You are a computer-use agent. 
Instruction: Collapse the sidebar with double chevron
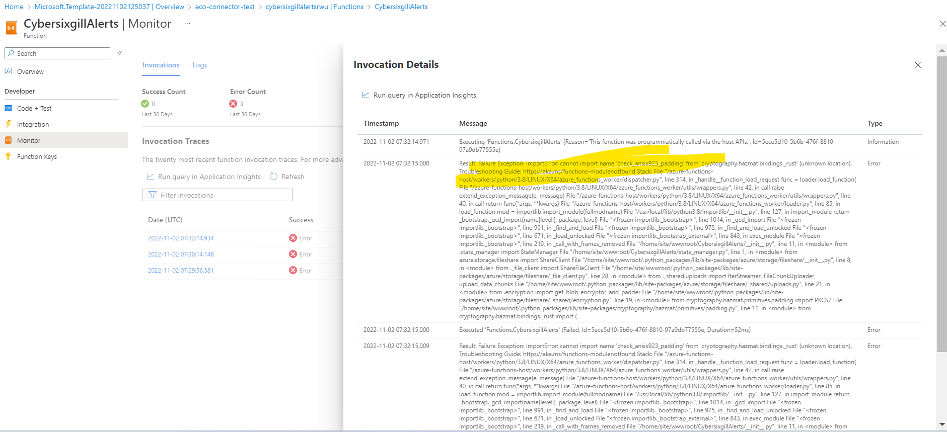120,53
